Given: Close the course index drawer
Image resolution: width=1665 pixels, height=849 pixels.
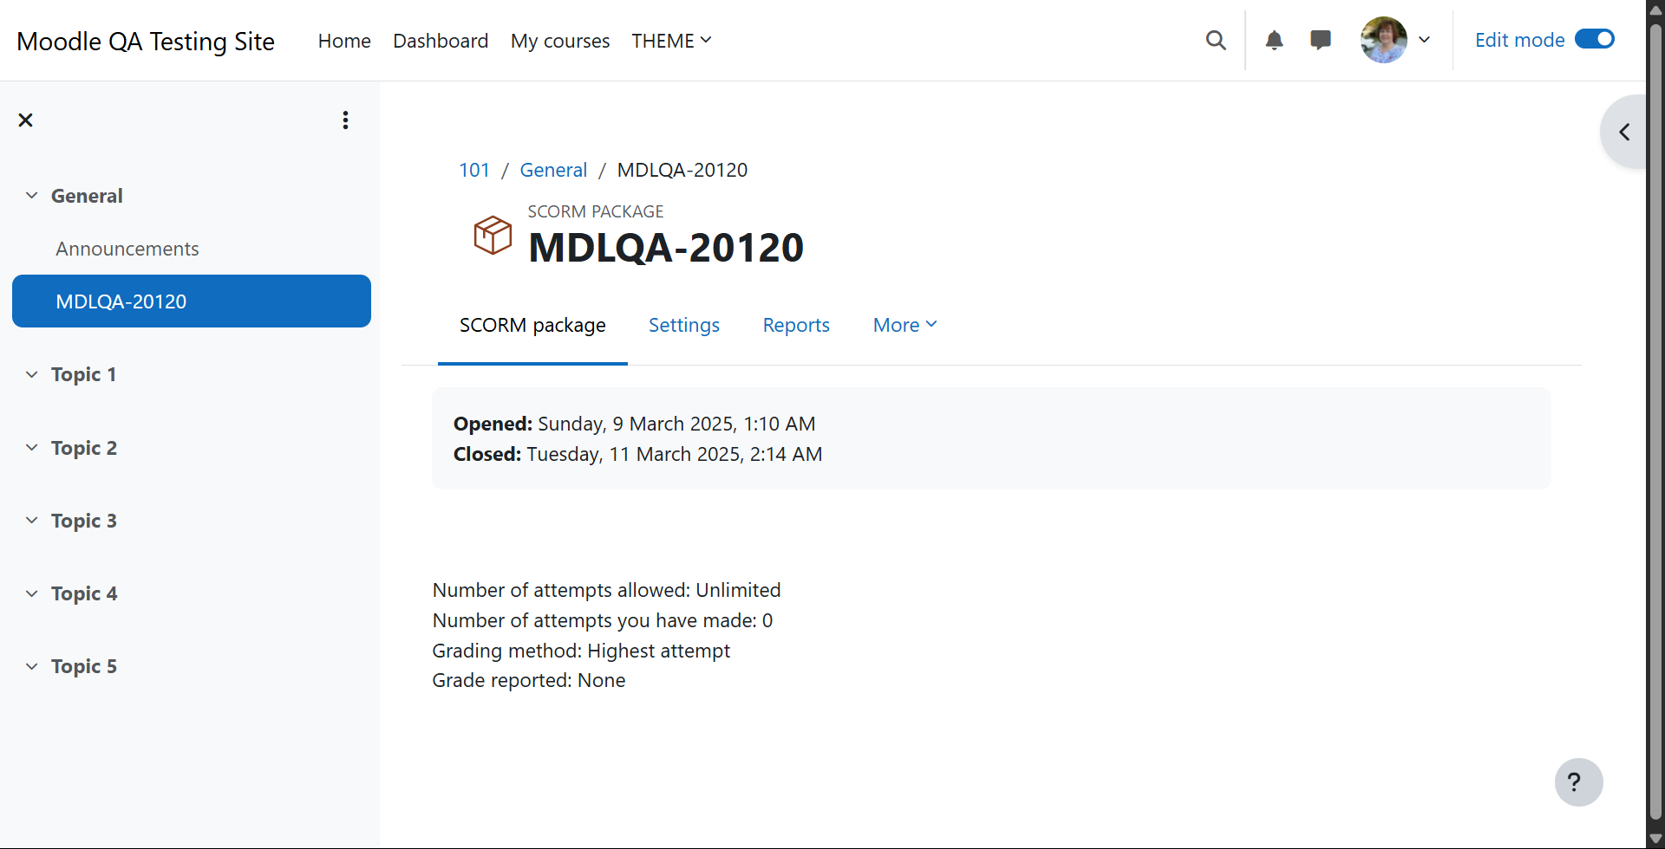Looking at the screenshot, I should tap(26, 120).
